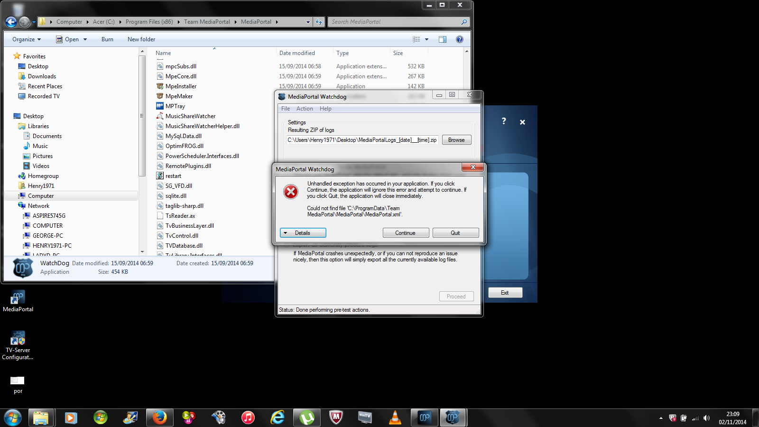Open iTunes from the taskbar

click(x=248, y=418)
